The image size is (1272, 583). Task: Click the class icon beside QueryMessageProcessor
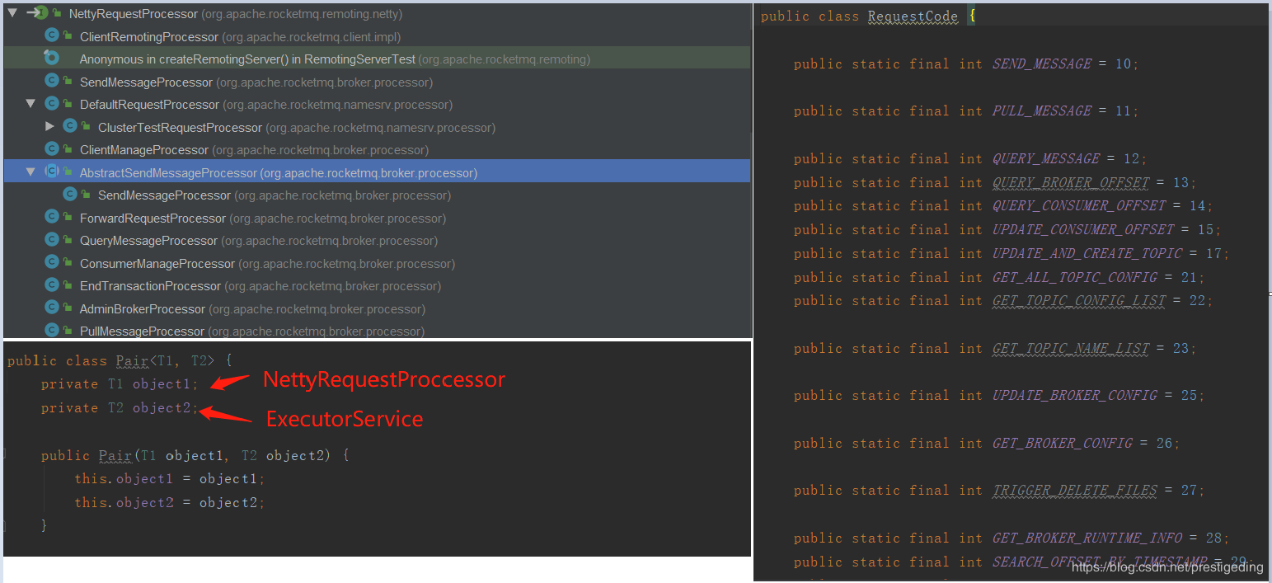point(52,240)
